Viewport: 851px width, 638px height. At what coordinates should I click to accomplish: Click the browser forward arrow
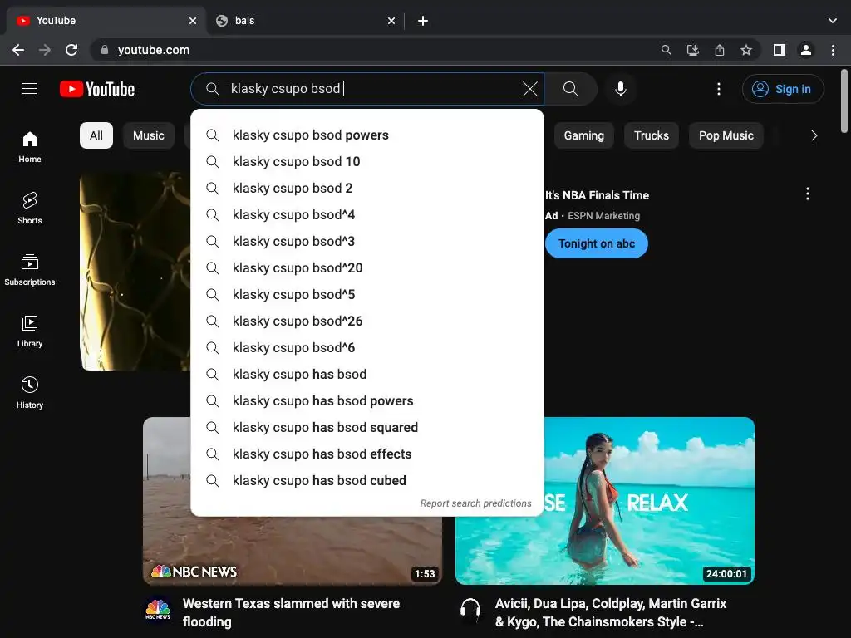45,50
